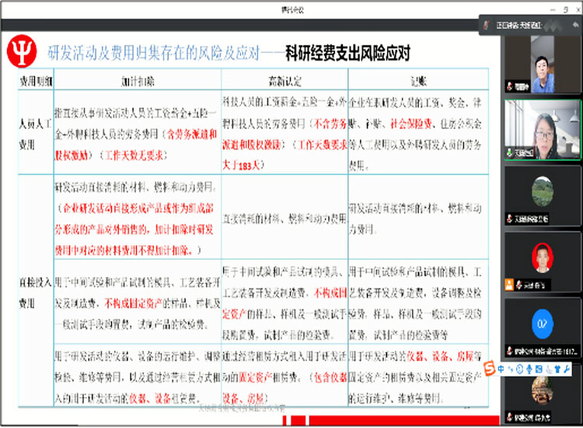Open the Sogou toolbar wrench settings icon

point(567,368)
